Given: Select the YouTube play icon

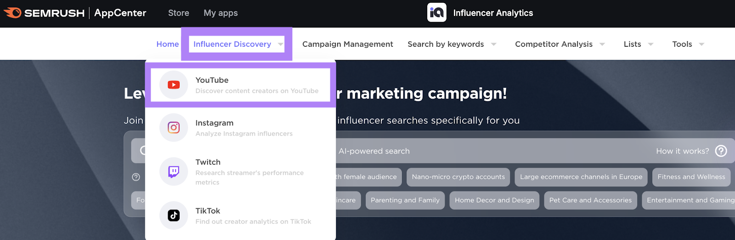Looking at the screenshot, I should point(174,85).
